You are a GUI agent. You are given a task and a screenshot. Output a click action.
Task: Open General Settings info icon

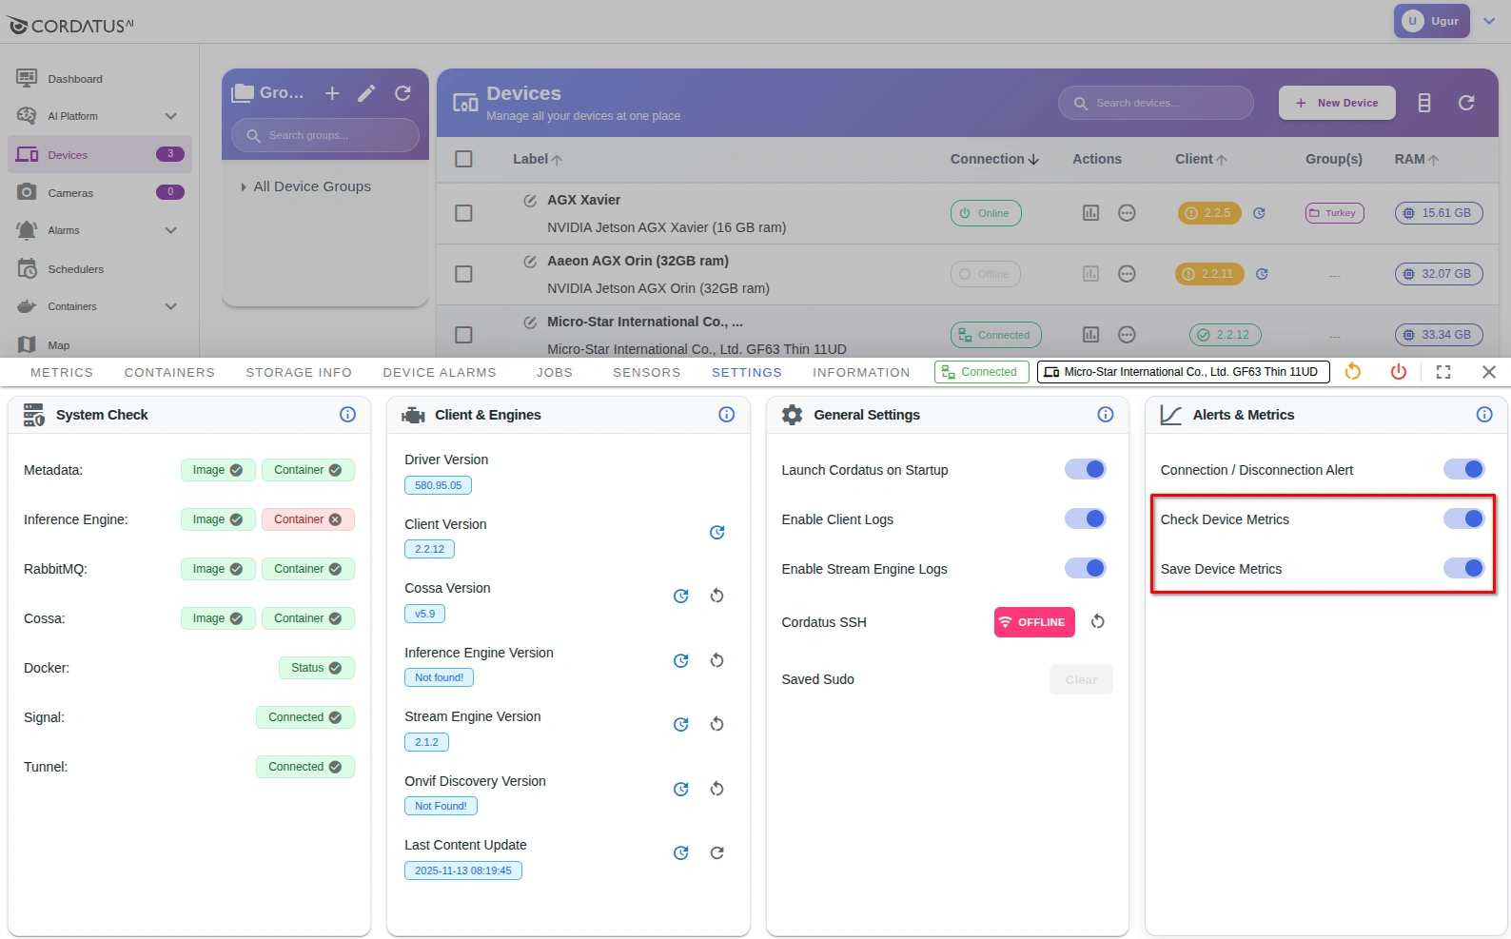tap(1105, 415)
